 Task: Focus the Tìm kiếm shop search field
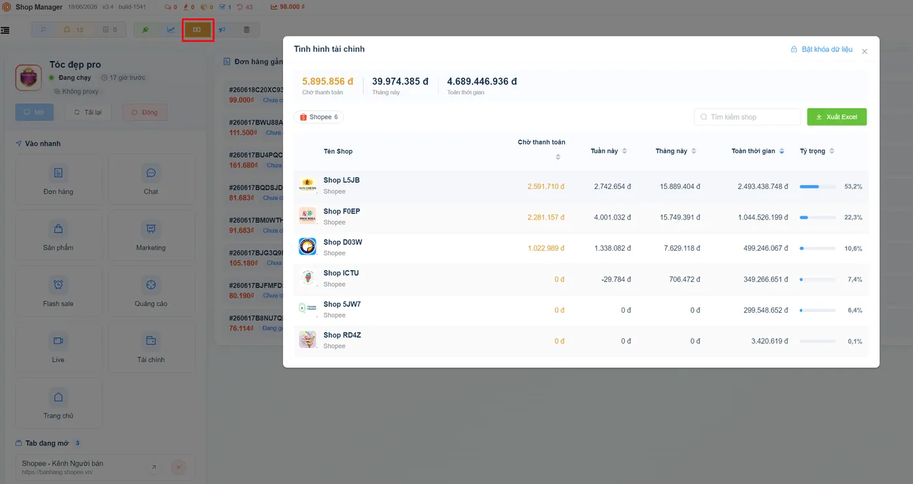pos(747,117)
